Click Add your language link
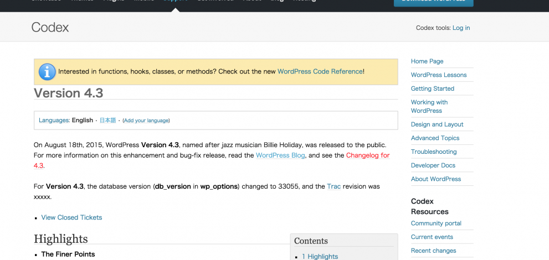 146,121
